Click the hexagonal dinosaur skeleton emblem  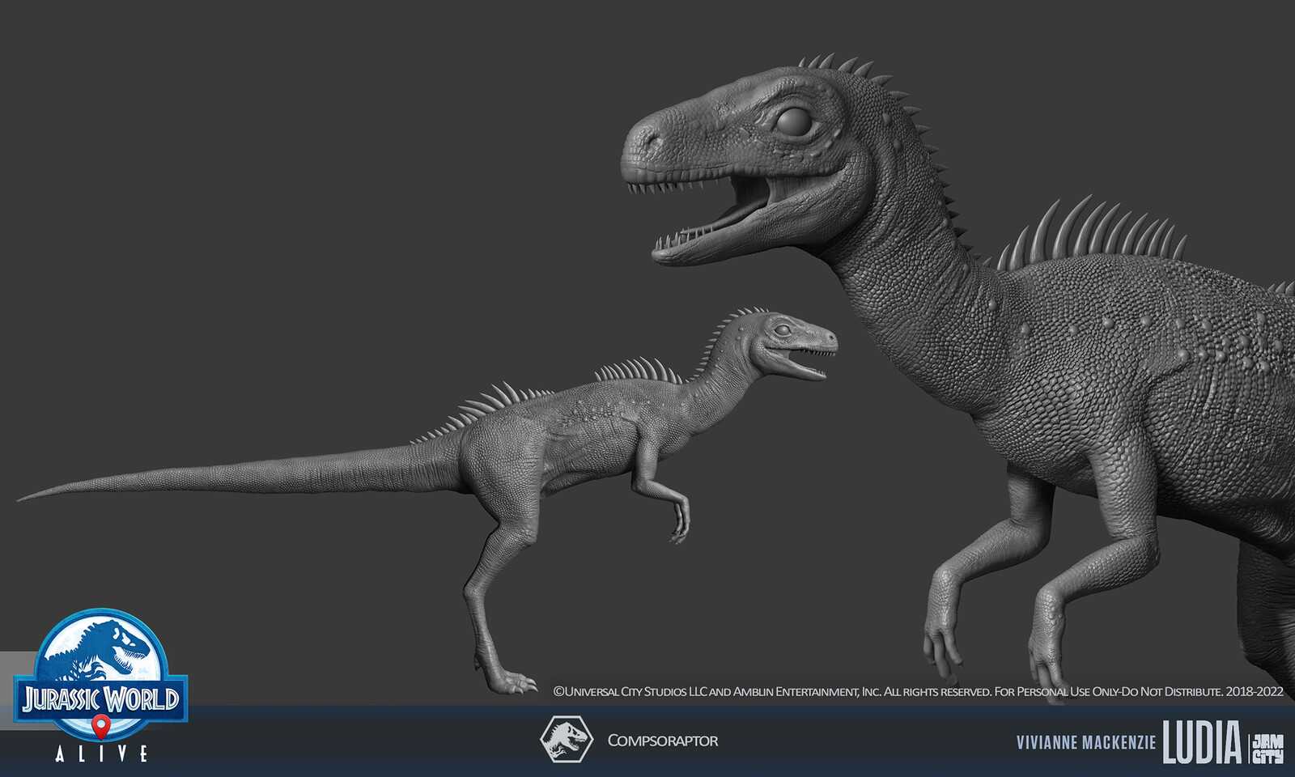point(566,739)
